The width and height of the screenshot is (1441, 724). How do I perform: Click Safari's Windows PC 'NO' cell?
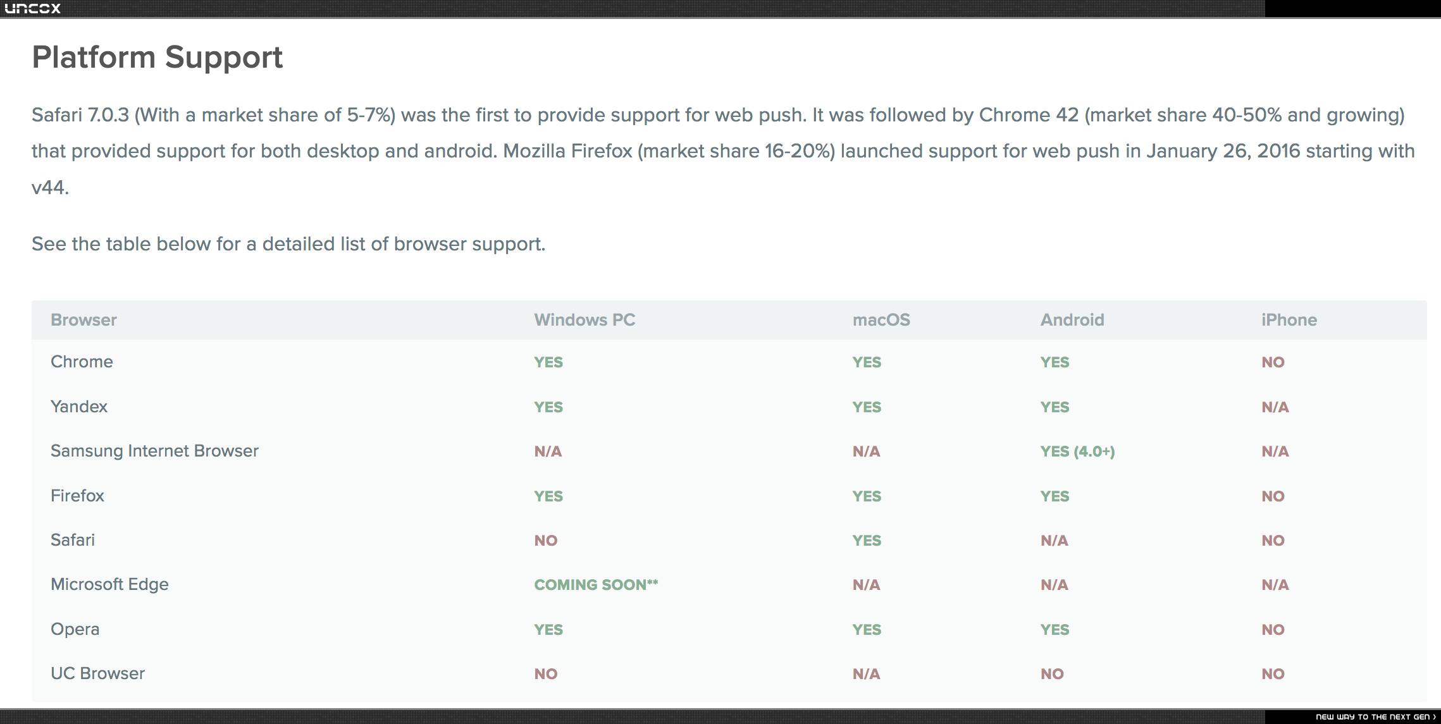[x=545, y=541]
